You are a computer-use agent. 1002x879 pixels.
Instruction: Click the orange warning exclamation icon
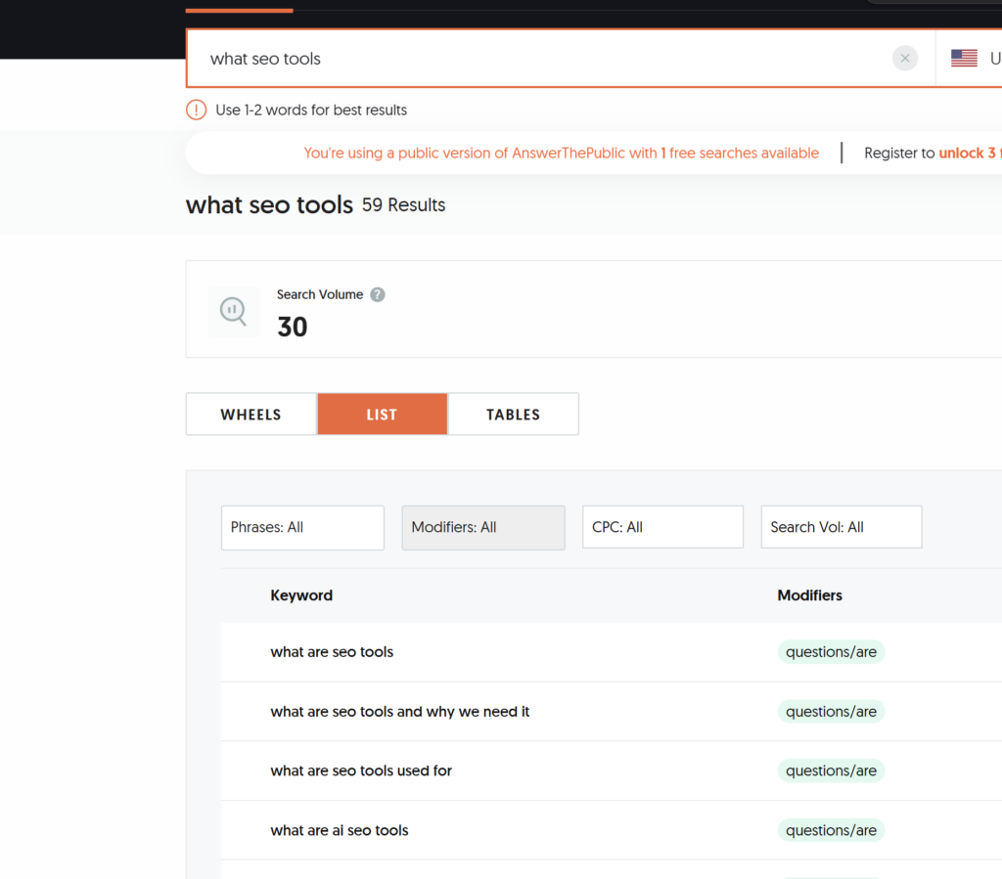tap(197, 110)
